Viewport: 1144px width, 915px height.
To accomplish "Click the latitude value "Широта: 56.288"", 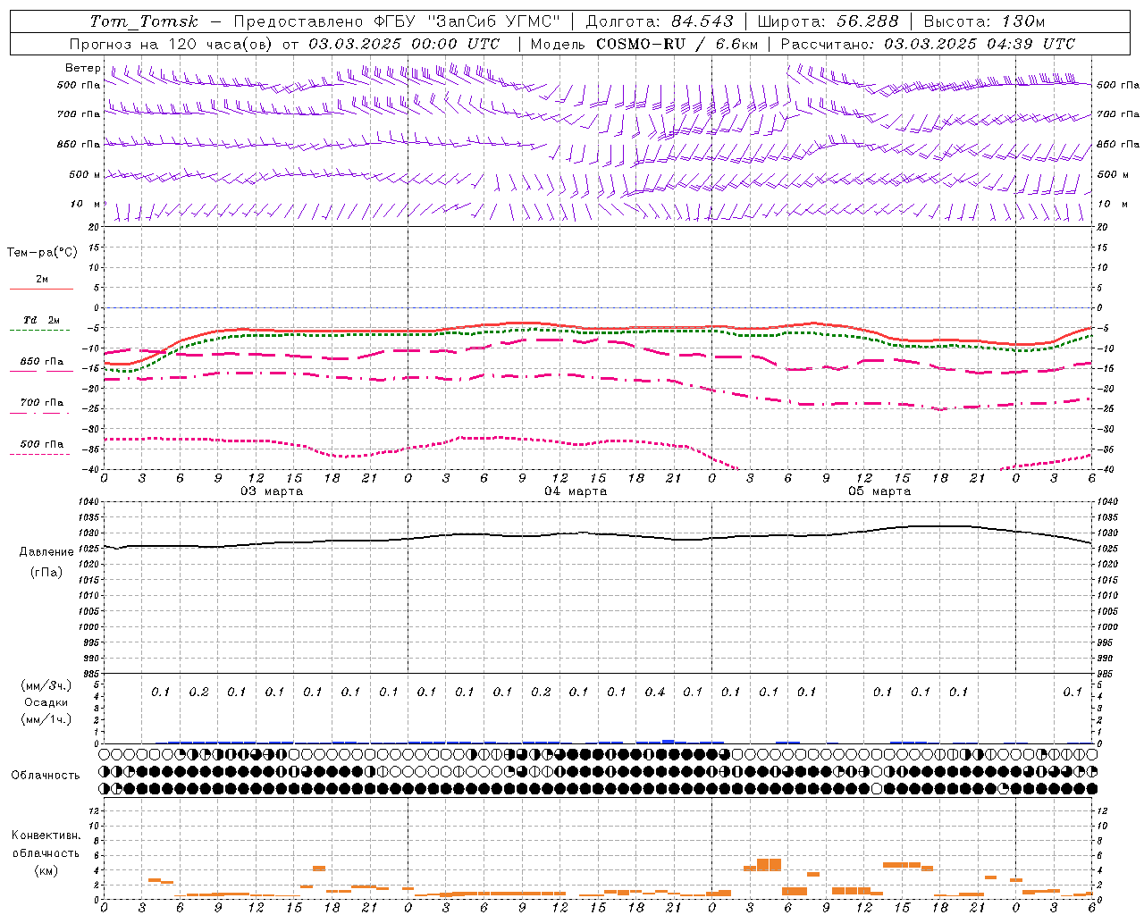I will point(828,21).
